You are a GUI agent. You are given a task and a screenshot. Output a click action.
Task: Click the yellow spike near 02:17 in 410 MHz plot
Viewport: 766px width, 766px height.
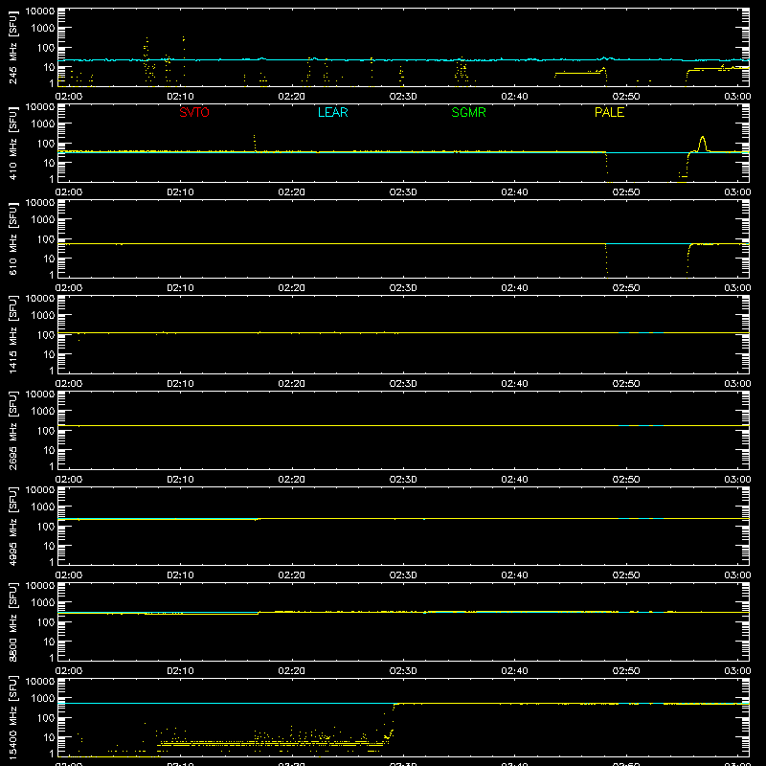(x=255, y=143)
